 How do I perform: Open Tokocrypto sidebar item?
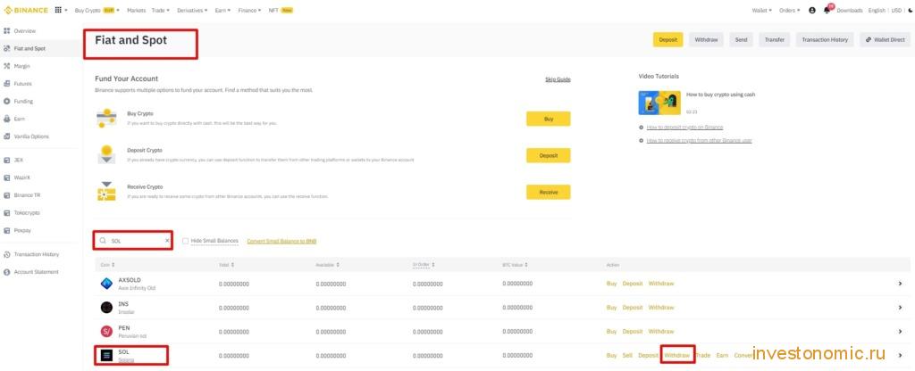pyautogui.click(x=27, y=212)
